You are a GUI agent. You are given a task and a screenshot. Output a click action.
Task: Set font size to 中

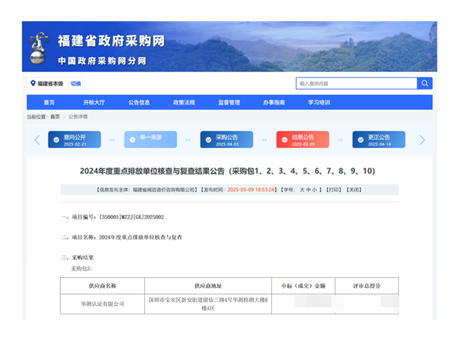click(308, 190)
